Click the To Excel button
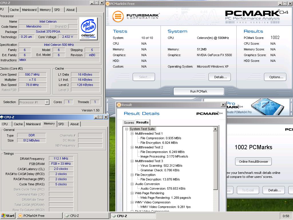Image resolution: width=293 pixels, height=220 pixels. pyautogui.click(x=248, y=190)
